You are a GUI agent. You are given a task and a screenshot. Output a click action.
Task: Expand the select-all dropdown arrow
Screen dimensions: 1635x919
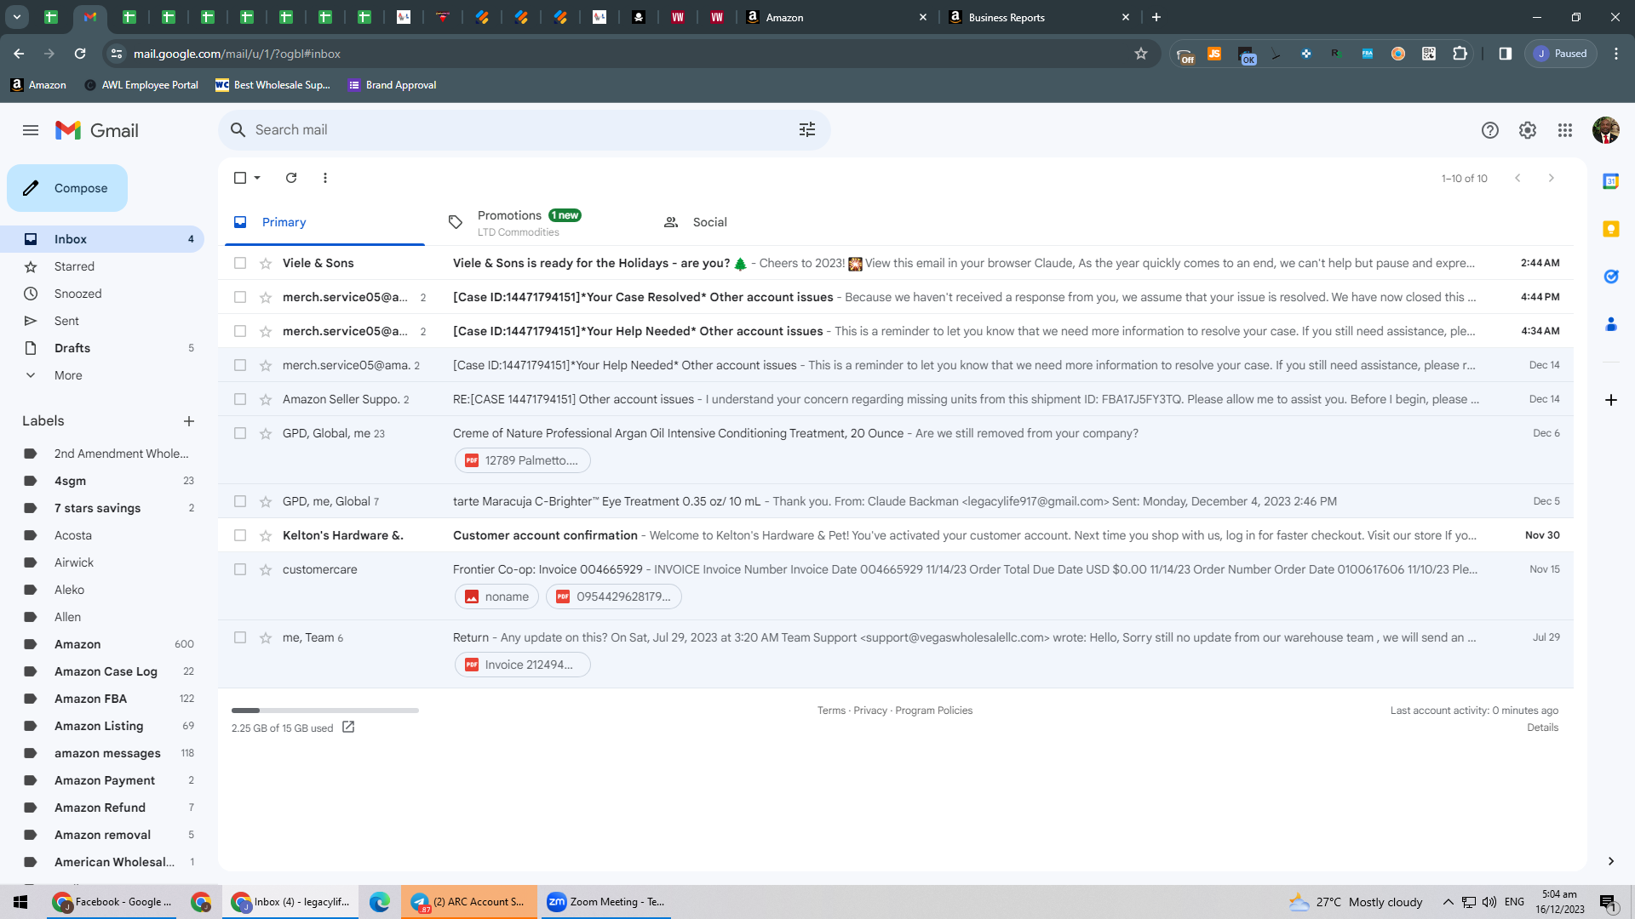point(257,178)
